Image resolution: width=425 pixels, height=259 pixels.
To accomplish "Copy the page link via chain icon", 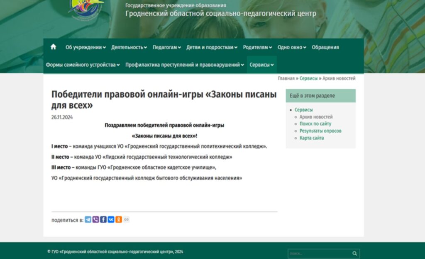I will coord(126,220).
